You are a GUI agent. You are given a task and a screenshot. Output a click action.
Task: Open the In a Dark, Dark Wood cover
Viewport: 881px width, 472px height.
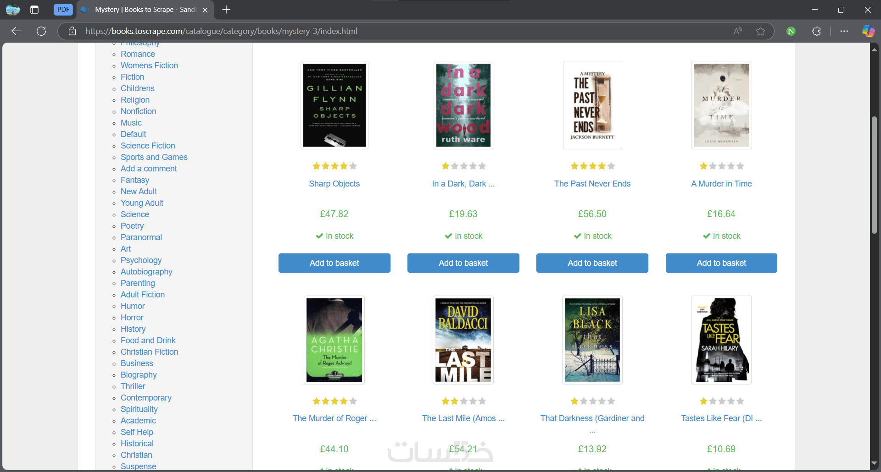(x=463, y=105)
